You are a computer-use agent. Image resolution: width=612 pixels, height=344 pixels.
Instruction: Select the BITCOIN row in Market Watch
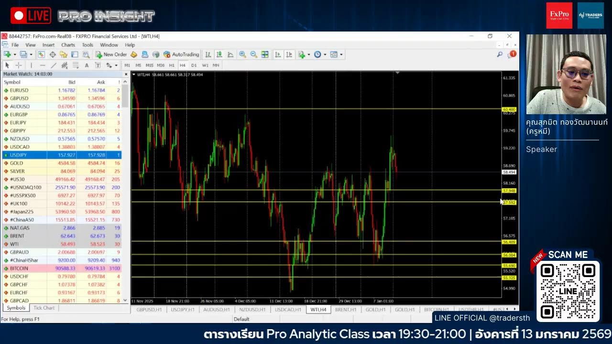[62, 269]
